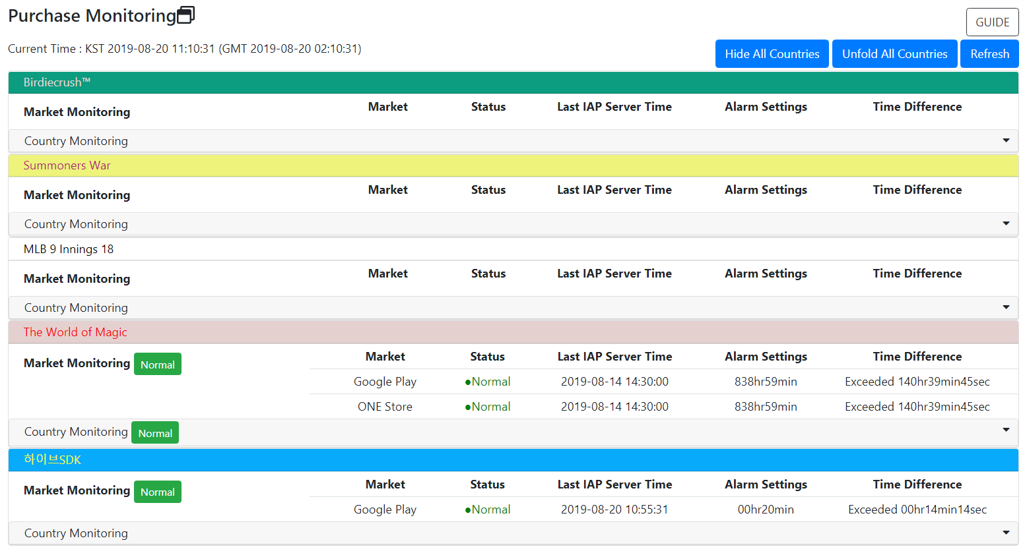
Task: Expand MLB 9 Innings 18 Country Monitoring arrow
Action: click(1006, 307)
